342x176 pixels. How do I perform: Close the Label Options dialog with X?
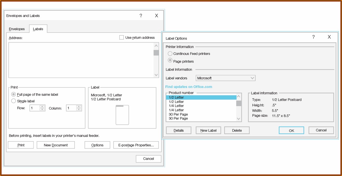point(329,37)
